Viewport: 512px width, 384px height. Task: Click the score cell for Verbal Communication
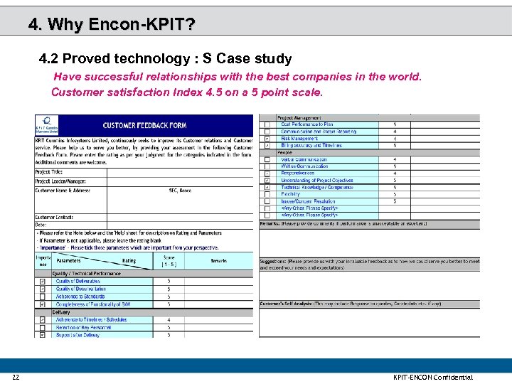pyautogui.click(x=395, y=160)
